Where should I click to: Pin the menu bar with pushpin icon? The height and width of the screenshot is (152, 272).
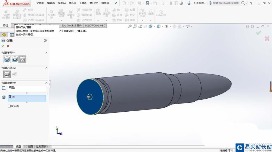(116, 3)
